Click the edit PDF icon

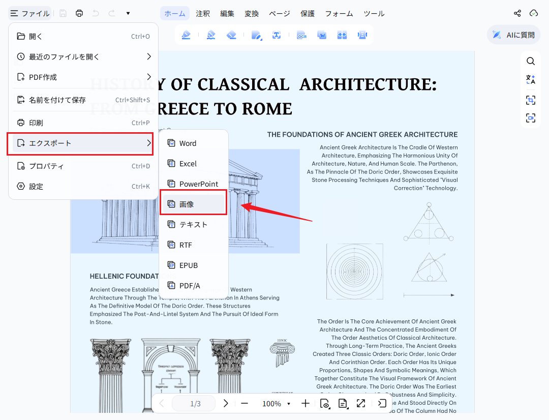pos(256,35)
